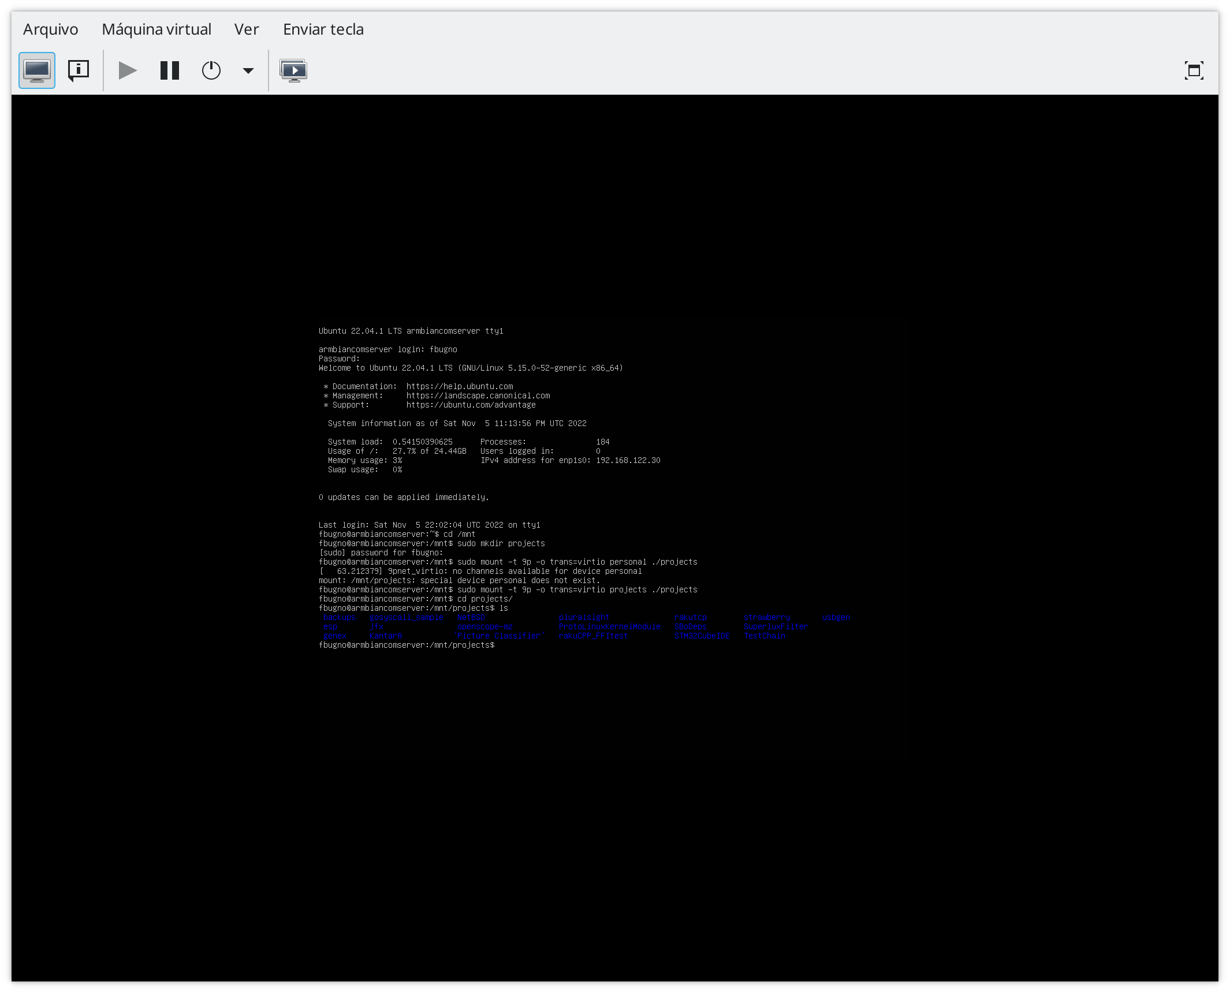Click the ProtoLinuxKernelModule directory name
Screen dimensions: 1230x993
point(610,626)
